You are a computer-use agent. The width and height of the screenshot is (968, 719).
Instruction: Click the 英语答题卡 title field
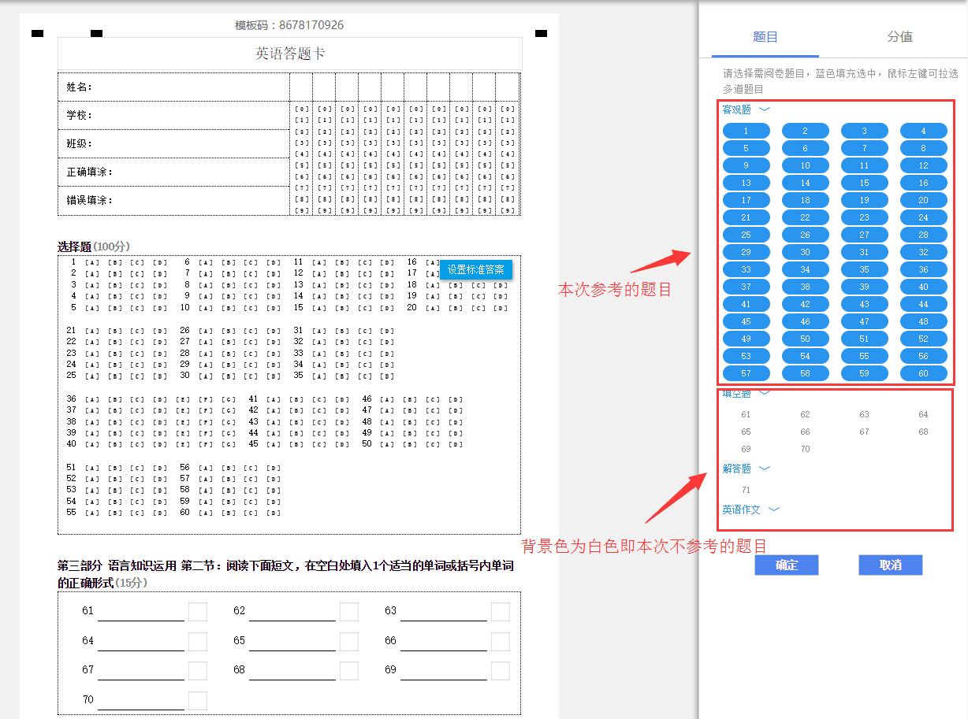[x=289, y=54]
